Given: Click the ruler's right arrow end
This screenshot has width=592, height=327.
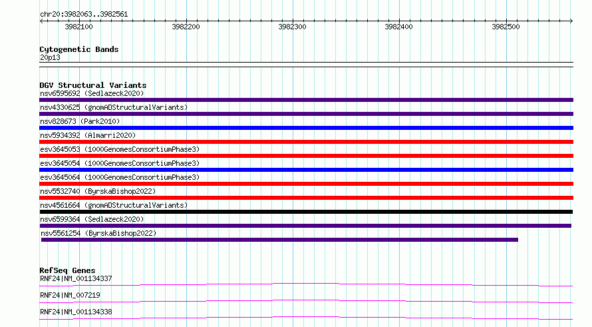Looking at the screenshot, I should (x=571, y=21).
